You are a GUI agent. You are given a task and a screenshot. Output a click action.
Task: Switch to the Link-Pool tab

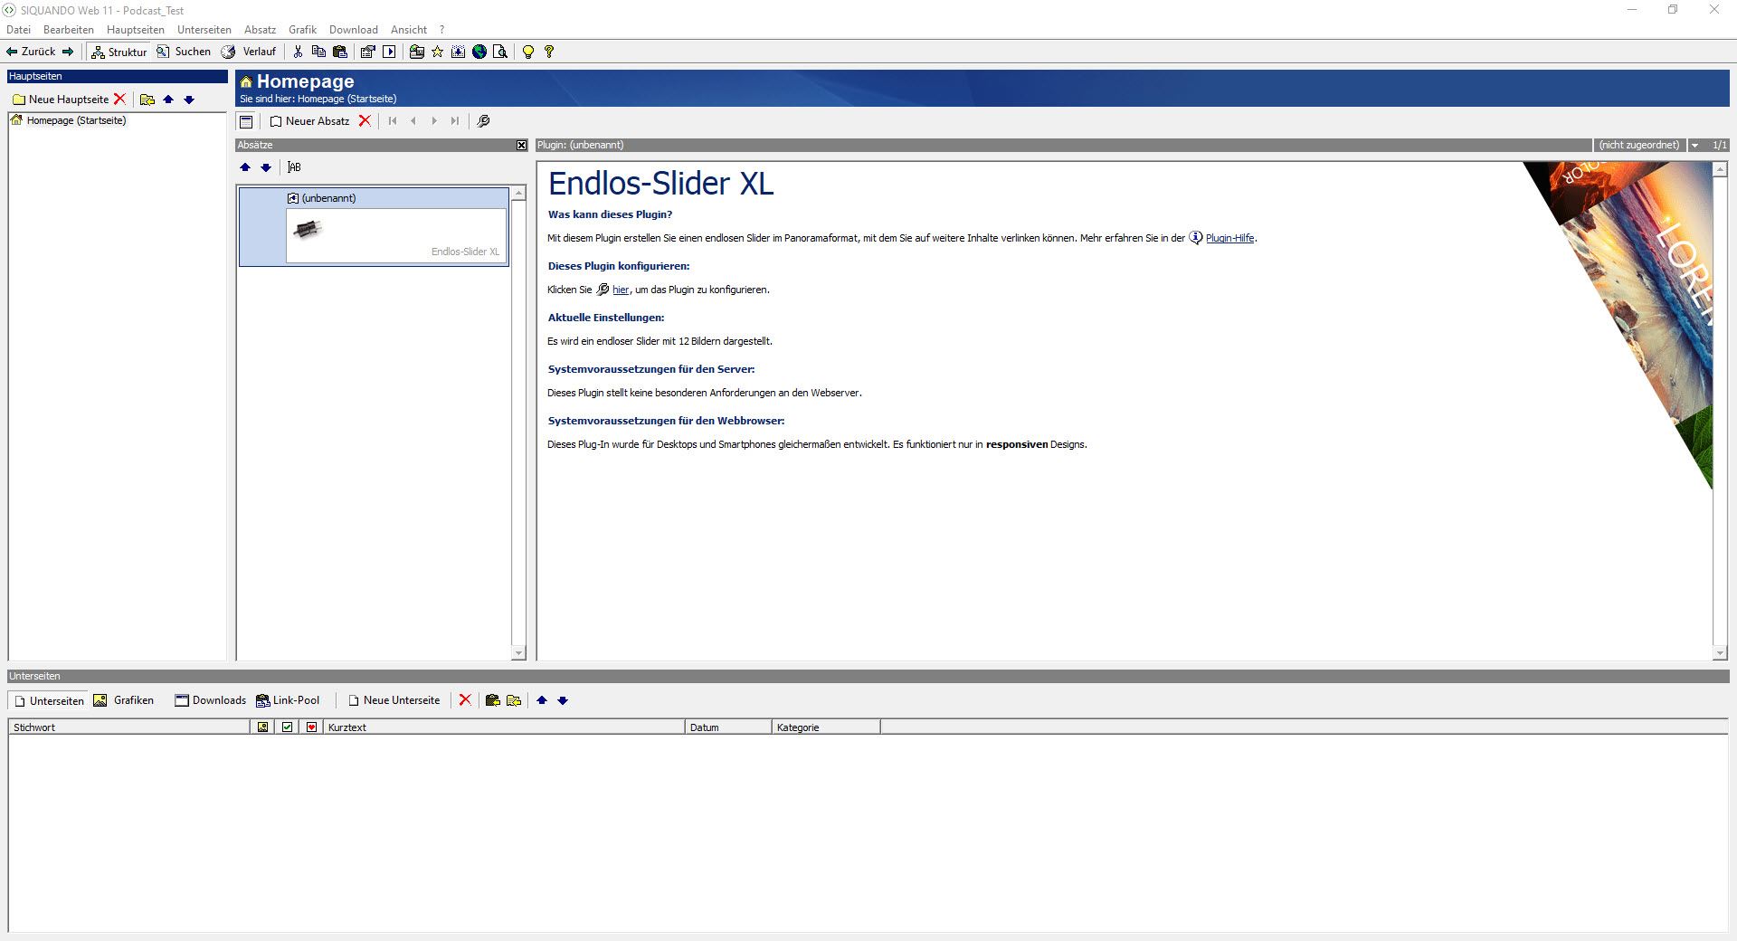pos(288,700)
